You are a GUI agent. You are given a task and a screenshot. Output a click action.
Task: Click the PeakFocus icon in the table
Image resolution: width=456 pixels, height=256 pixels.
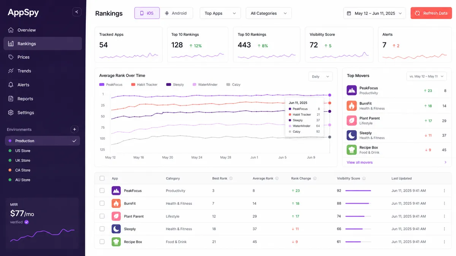click(x=116, y=191)
